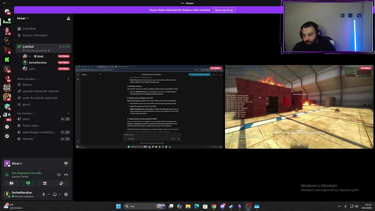This screenshot has height=211, width=375.
Task: Open the green K server icon
Action: click(x=7, y=59)
